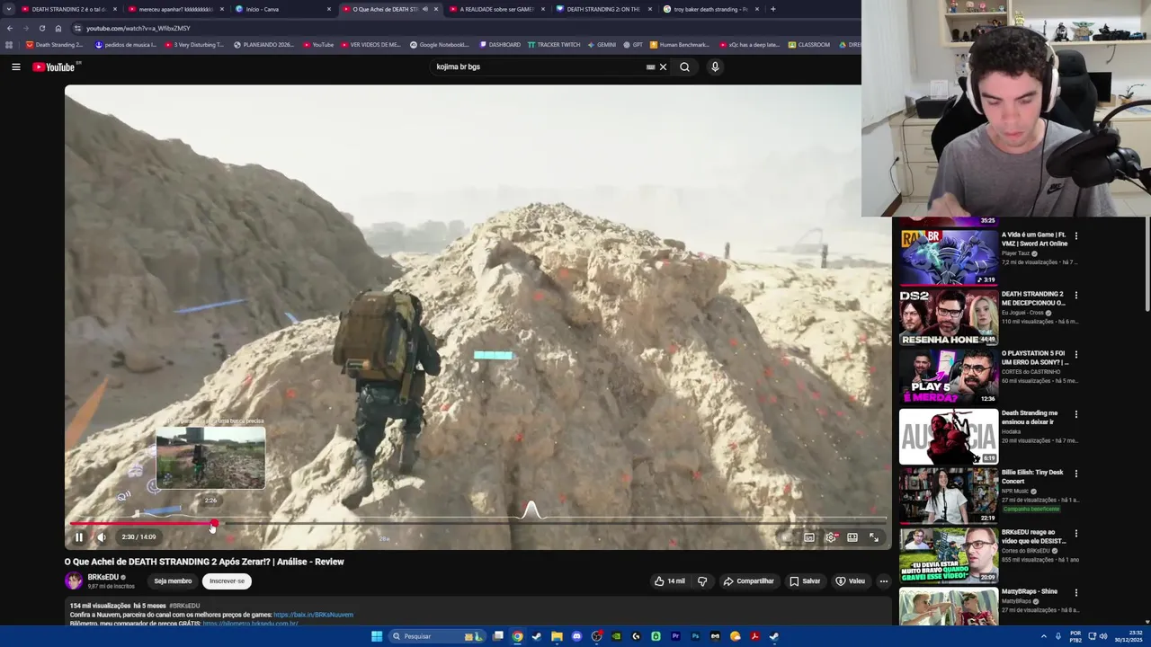Switch to the 'mereceu apanhar?' tab
The height and width of the screenshot is (647, 1151).
pyautogui.click(x=175, y=9)
